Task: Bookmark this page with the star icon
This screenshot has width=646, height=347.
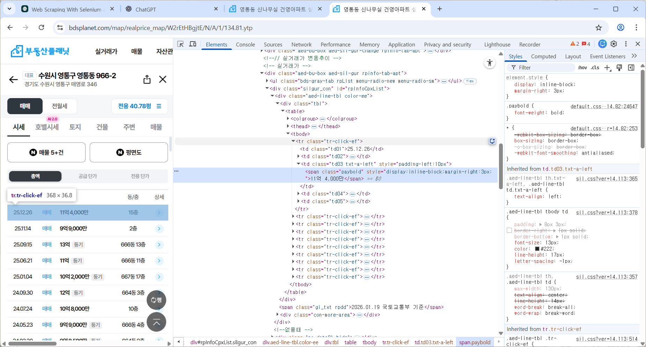Action: (x=599, y=28)
